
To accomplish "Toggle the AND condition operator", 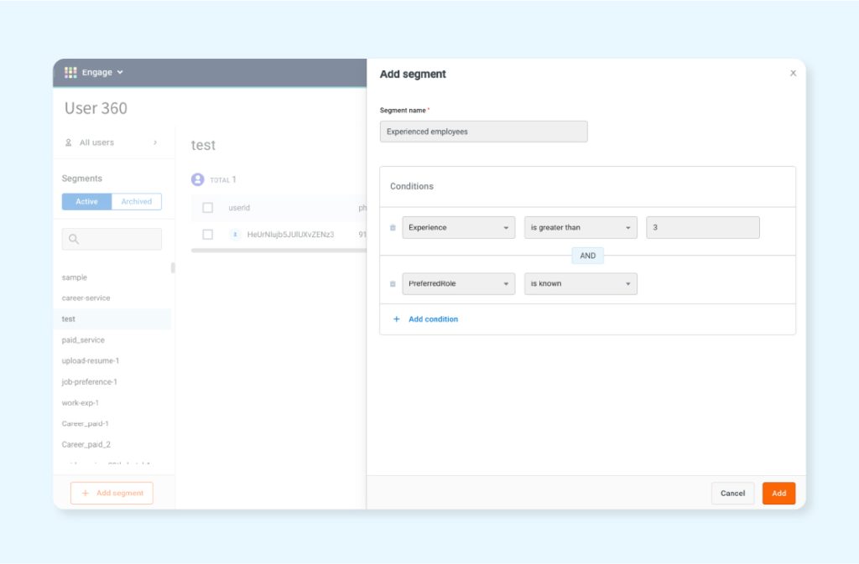I will point(588,256).
